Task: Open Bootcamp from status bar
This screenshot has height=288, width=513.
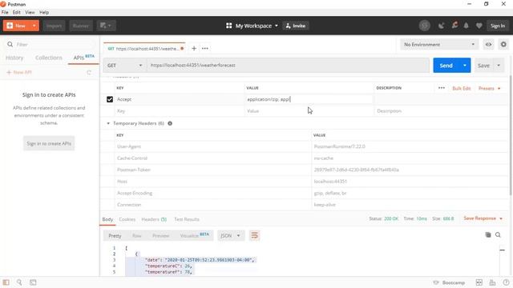Action: click(449, 282)
